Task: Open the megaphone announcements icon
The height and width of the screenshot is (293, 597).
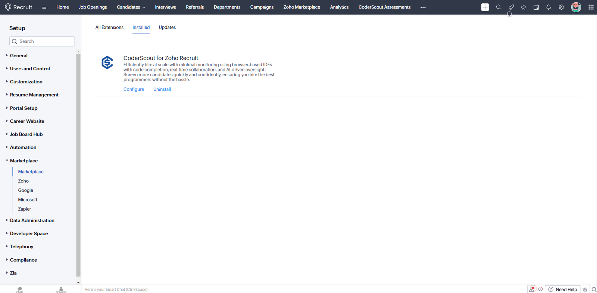Action: pyautogui.click(x=523, y=7)
